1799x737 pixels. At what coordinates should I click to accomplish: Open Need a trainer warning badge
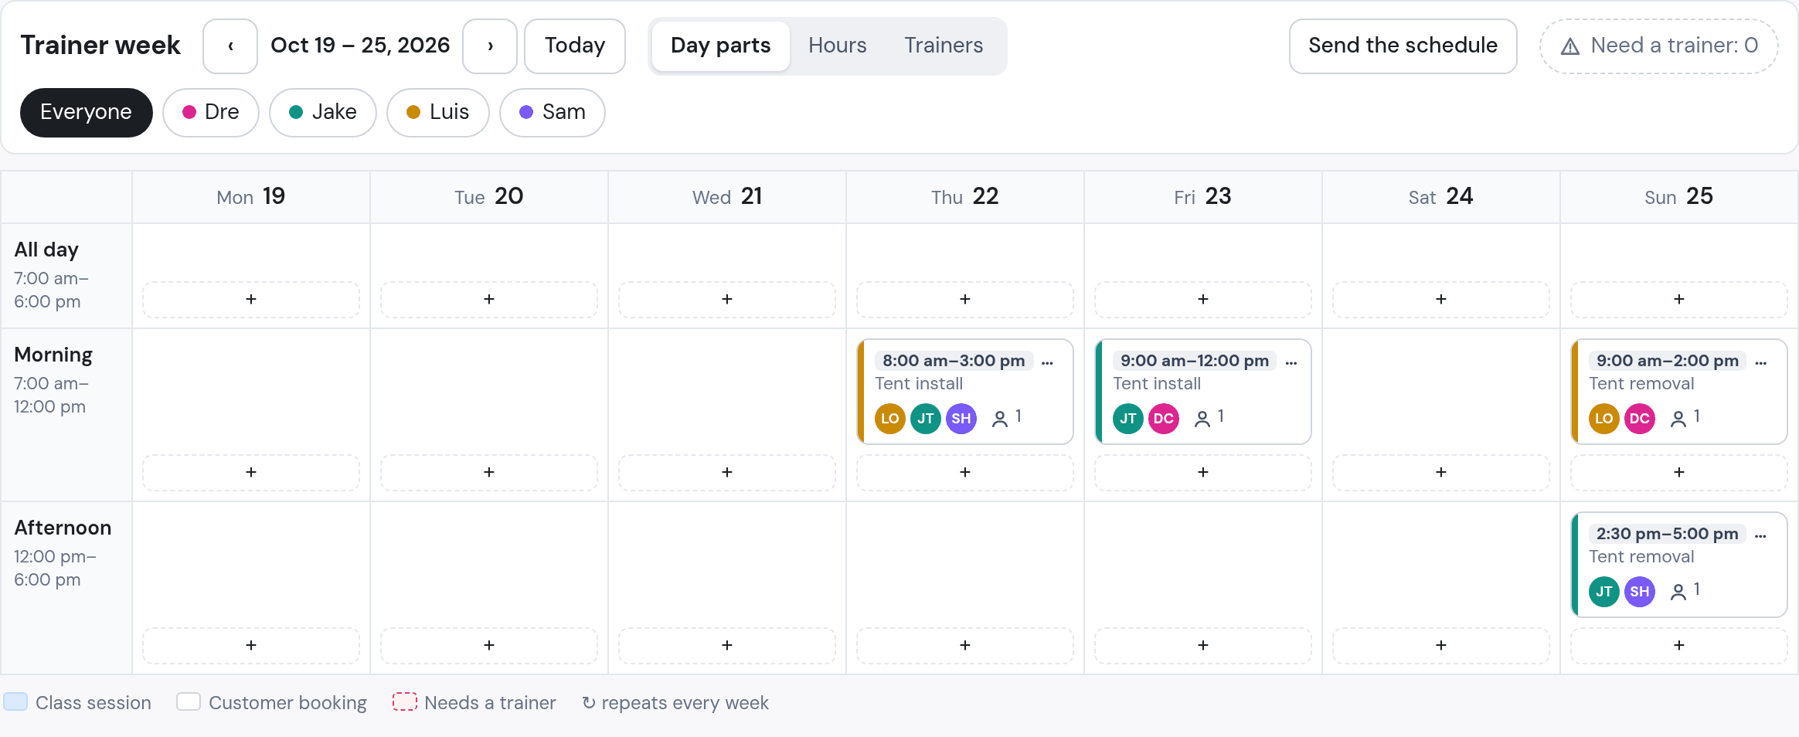[x=1659, y=46]
